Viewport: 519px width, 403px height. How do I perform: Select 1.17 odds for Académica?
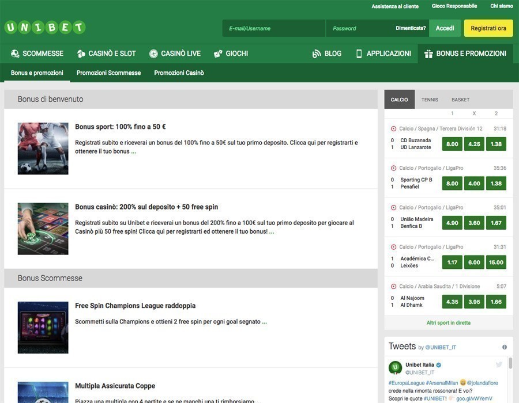[x=452, y=263]
